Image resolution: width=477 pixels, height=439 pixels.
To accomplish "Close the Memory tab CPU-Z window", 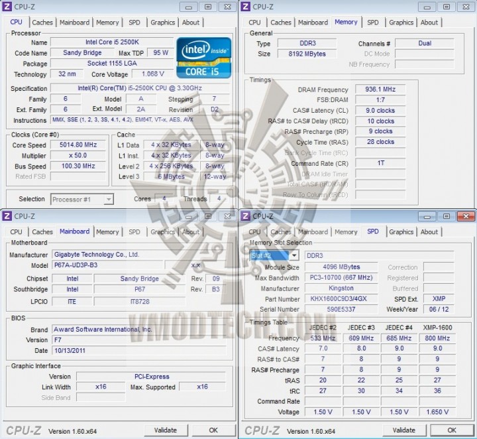I will click(466, 7).
